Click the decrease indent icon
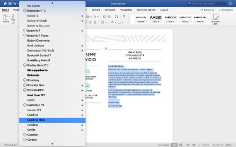Screen dimensions: 236x147 point(104,16)
